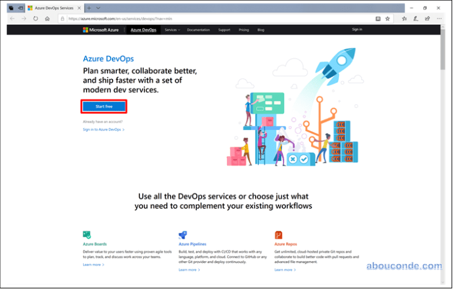454x289 pixels.
Task: Click the browser address bar
Action: [x=216, y=18]
